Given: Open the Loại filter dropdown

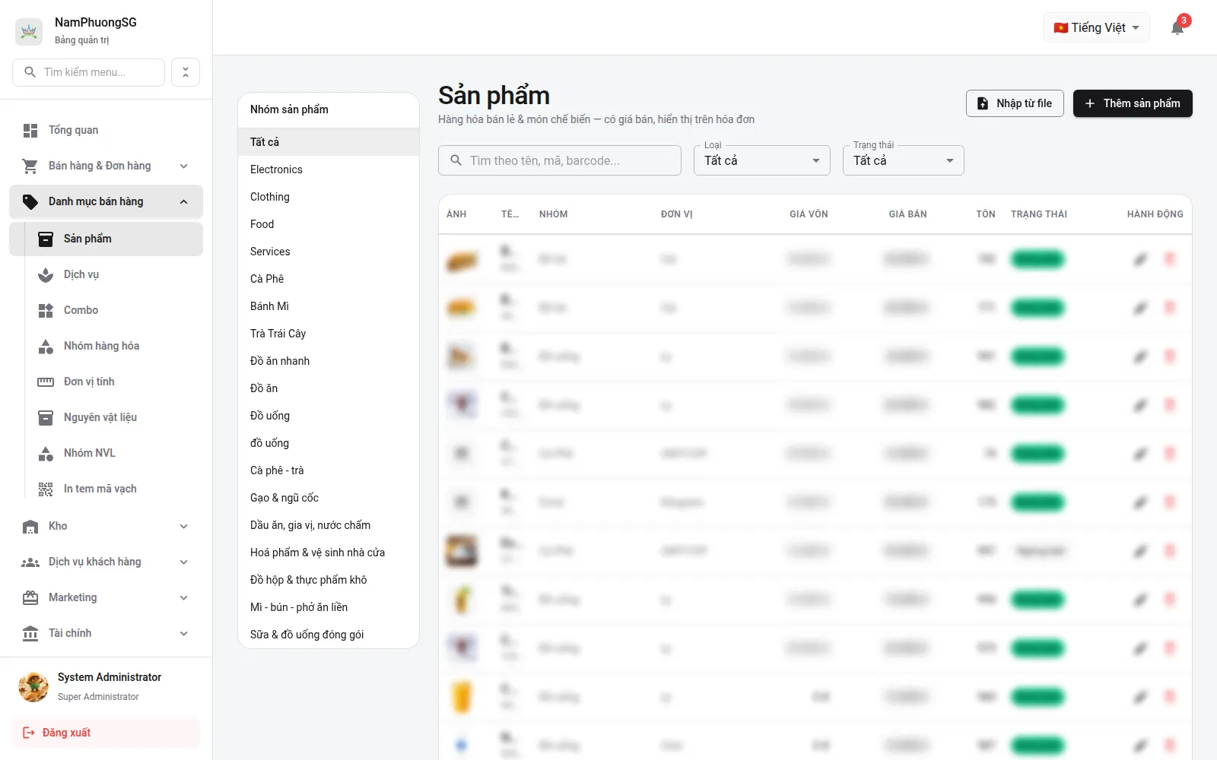Looking at the screenshot, I should [761, 160].
